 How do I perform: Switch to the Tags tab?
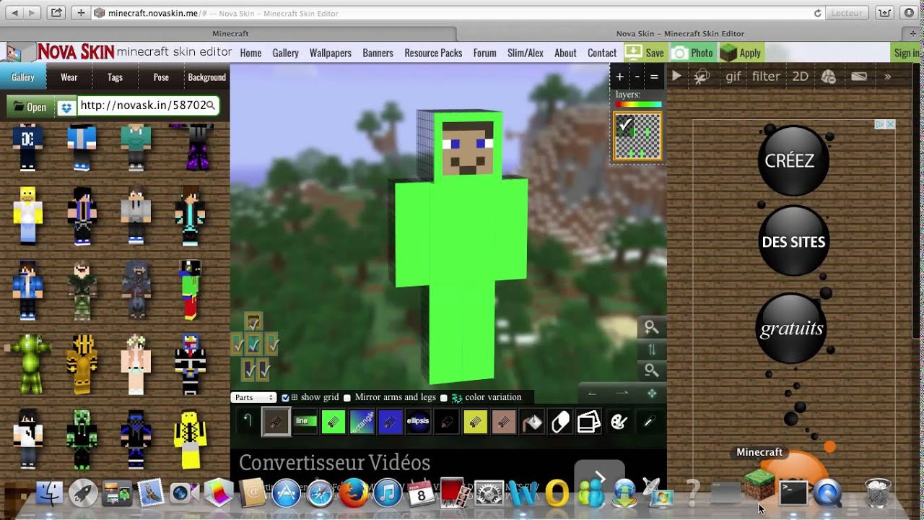115,77
